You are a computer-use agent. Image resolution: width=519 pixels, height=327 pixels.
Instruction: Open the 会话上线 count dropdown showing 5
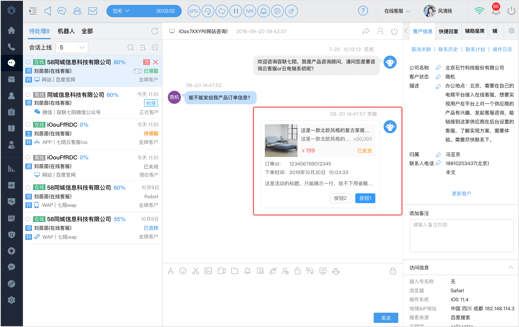[72, 47]
